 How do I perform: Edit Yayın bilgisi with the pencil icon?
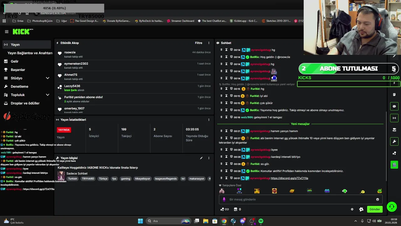[x=201, y=158]
